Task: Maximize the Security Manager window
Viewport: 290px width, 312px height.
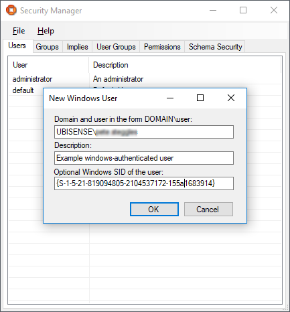Action: tap(243, 10)
